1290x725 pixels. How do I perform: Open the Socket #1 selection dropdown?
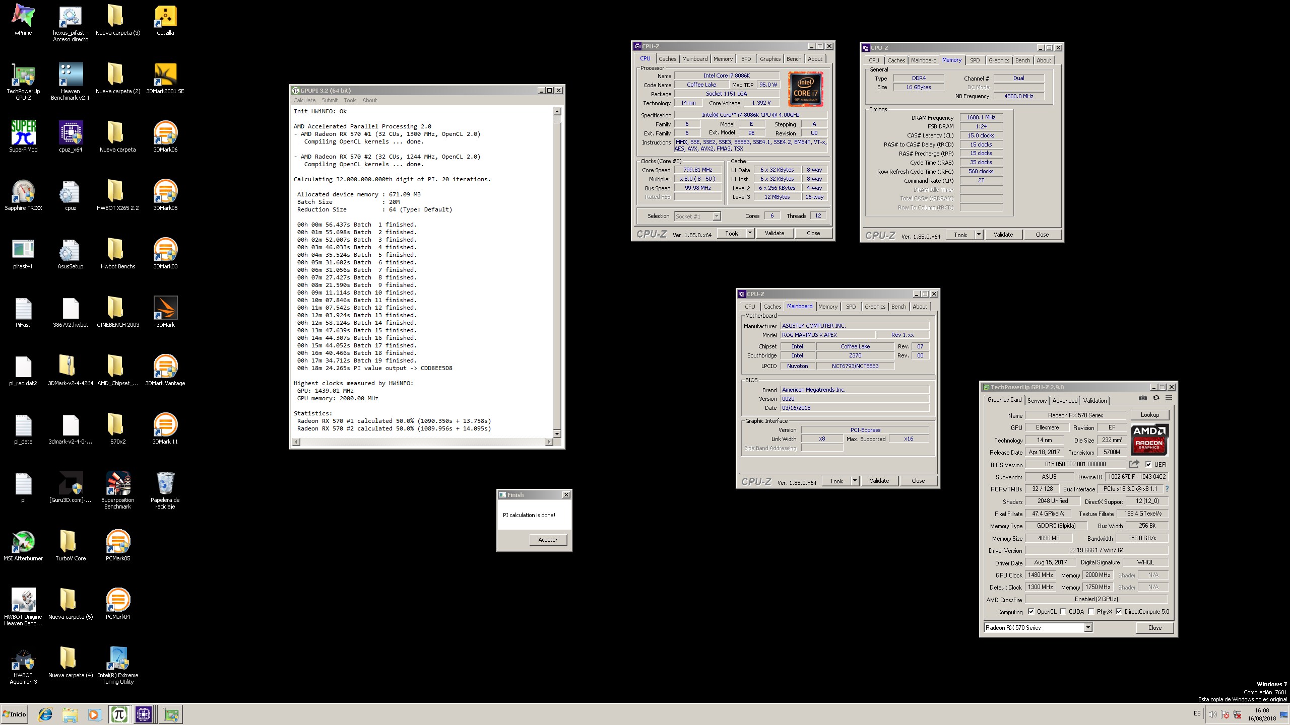pos(697,216)
